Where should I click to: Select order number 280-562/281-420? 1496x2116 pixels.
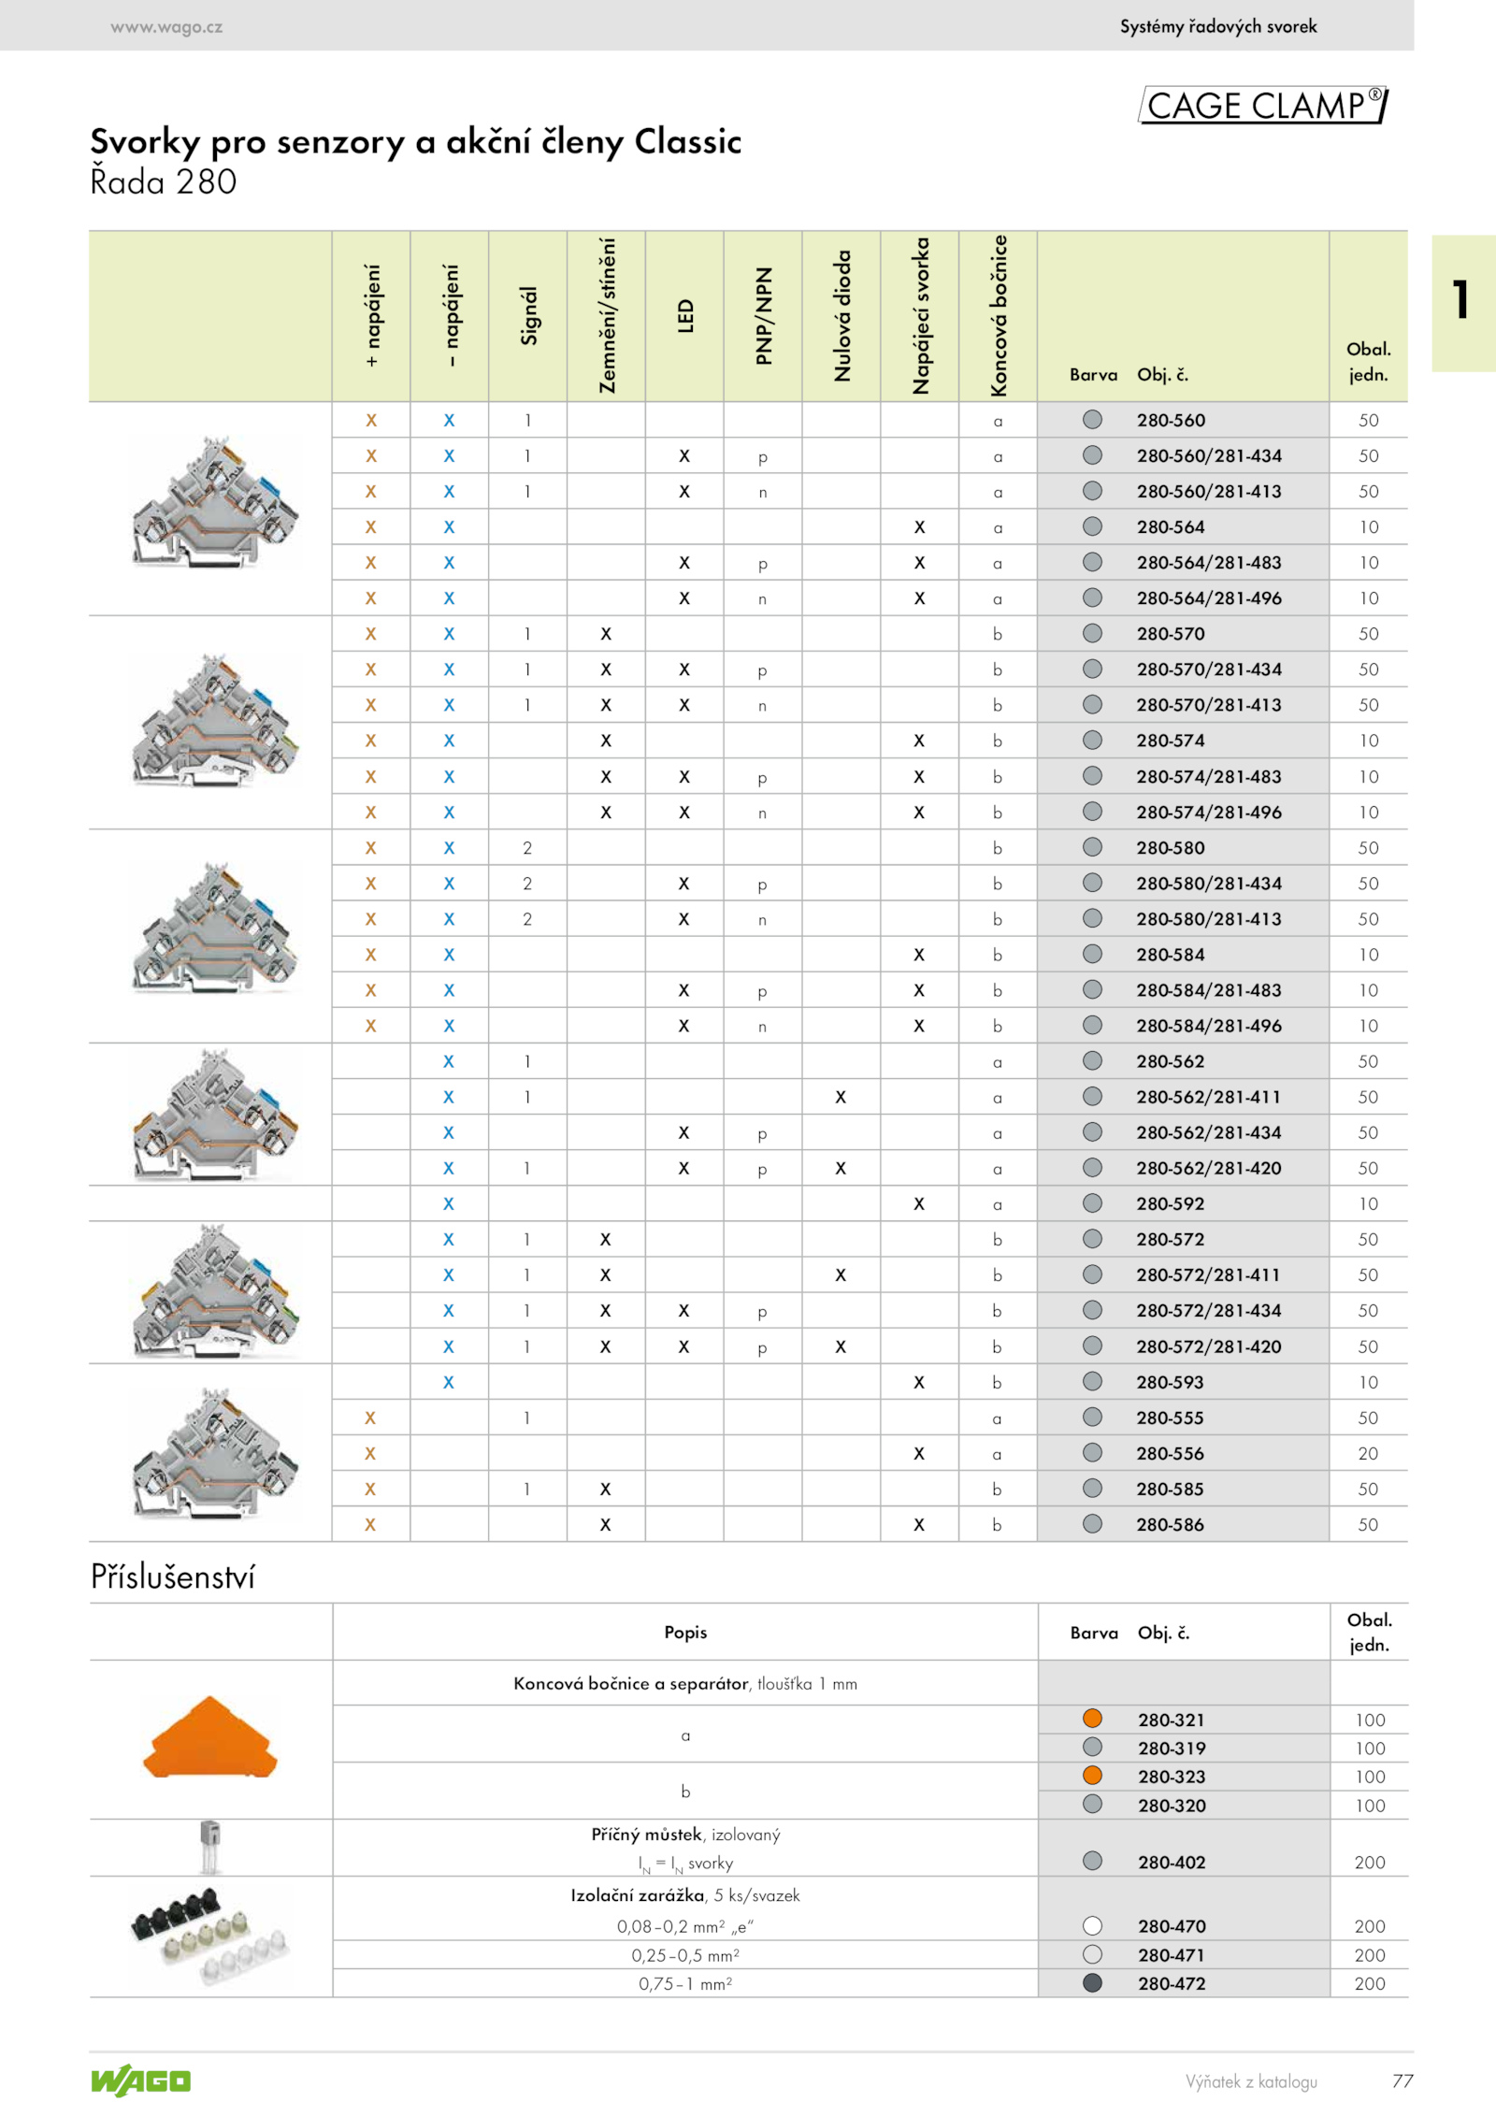1209,1168
